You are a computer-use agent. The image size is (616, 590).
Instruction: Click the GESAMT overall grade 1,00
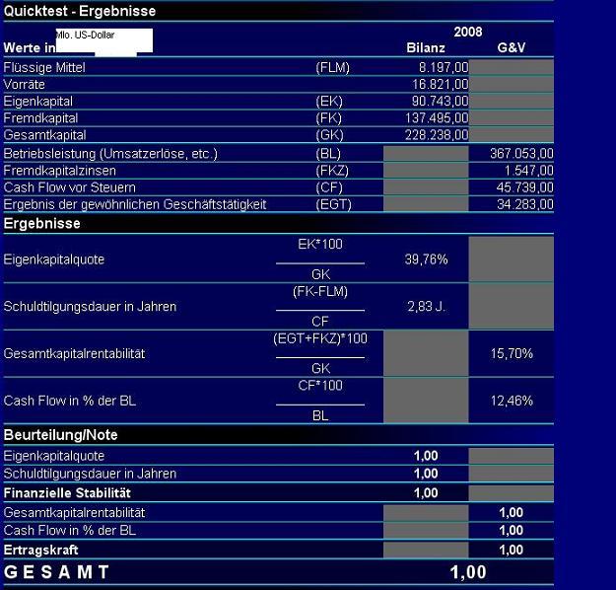tap(468, 572)
